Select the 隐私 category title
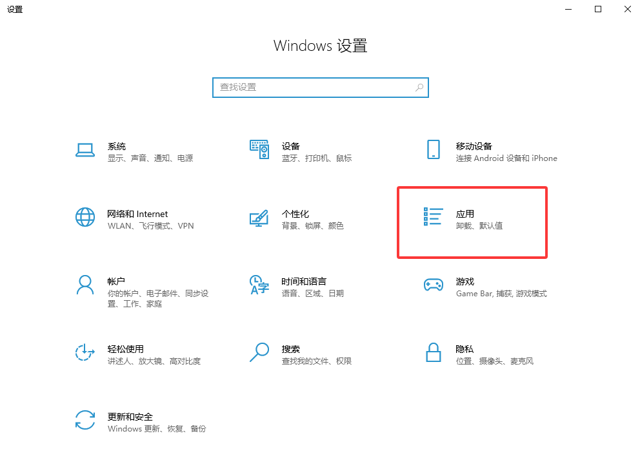 click(465, 349)
